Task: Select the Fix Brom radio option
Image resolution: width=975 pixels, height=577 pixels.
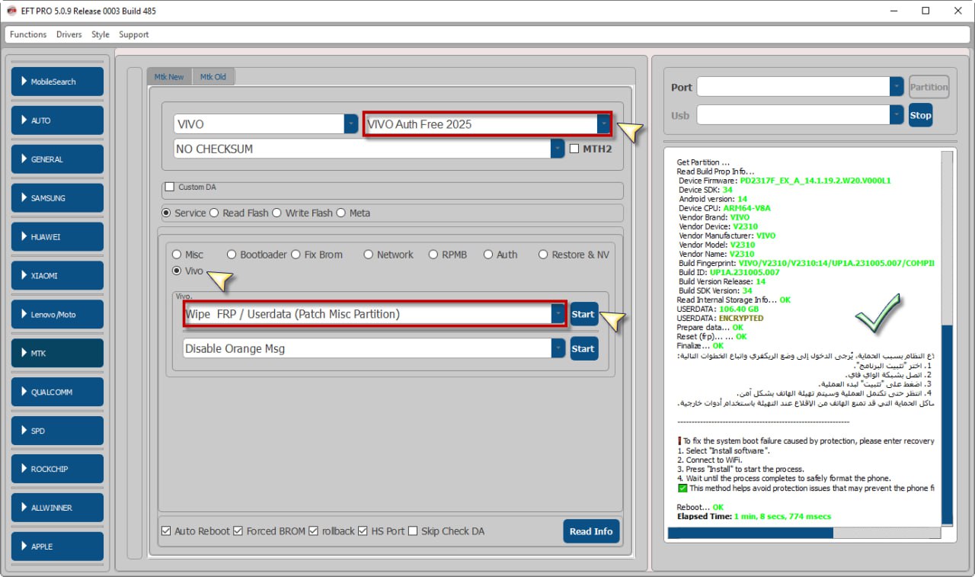Action: coord(296,255)
